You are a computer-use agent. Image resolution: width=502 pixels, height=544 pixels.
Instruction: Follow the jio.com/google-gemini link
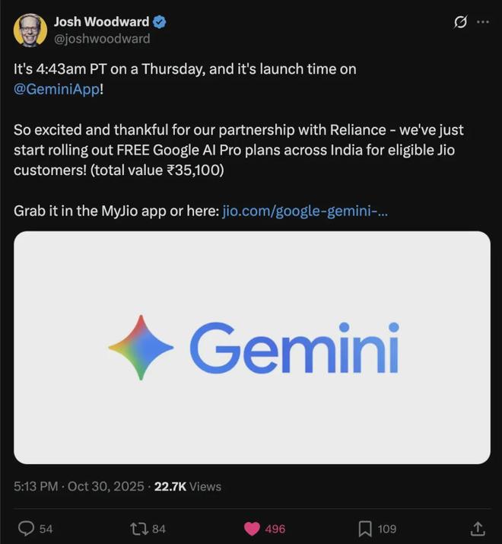pos(305,211)
